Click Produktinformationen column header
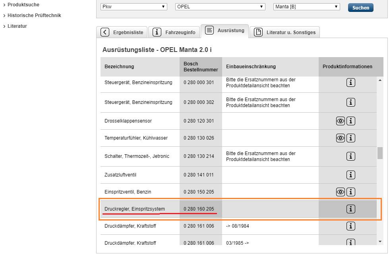 point(347,67)
